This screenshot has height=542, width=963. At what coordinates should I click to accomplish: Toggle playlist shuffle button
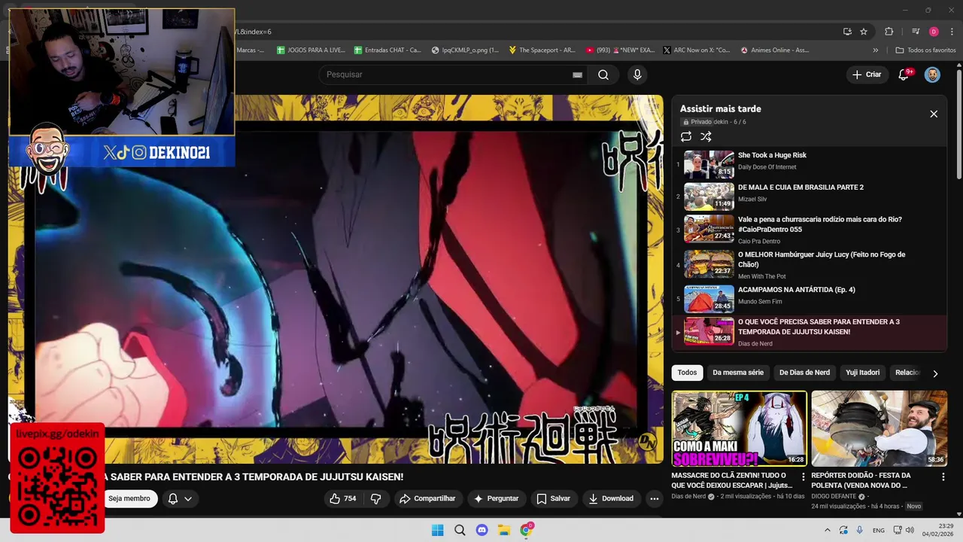(x=706, y=136)
